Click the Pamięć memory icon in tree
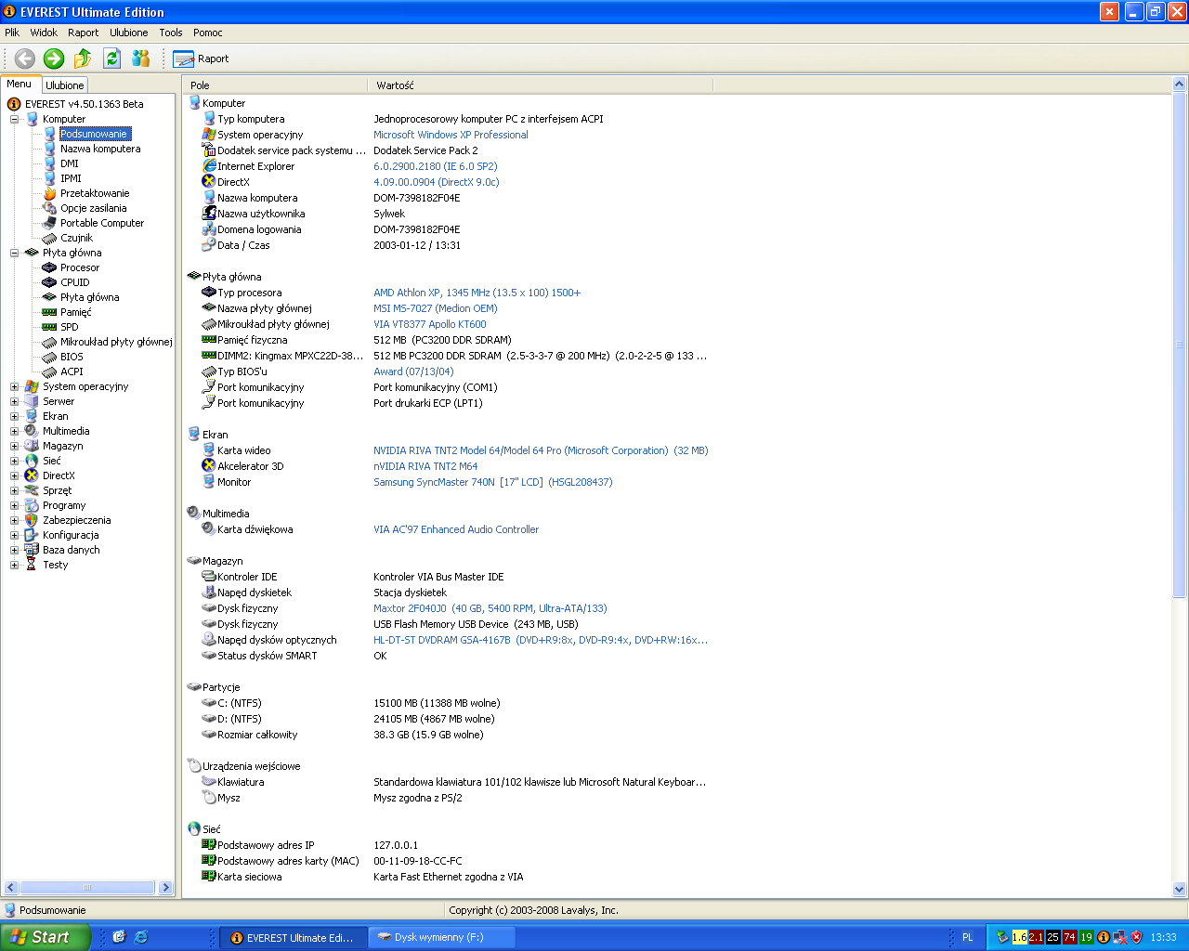The width and height of the screenshot is (1189, 951). tap(50, 312)
